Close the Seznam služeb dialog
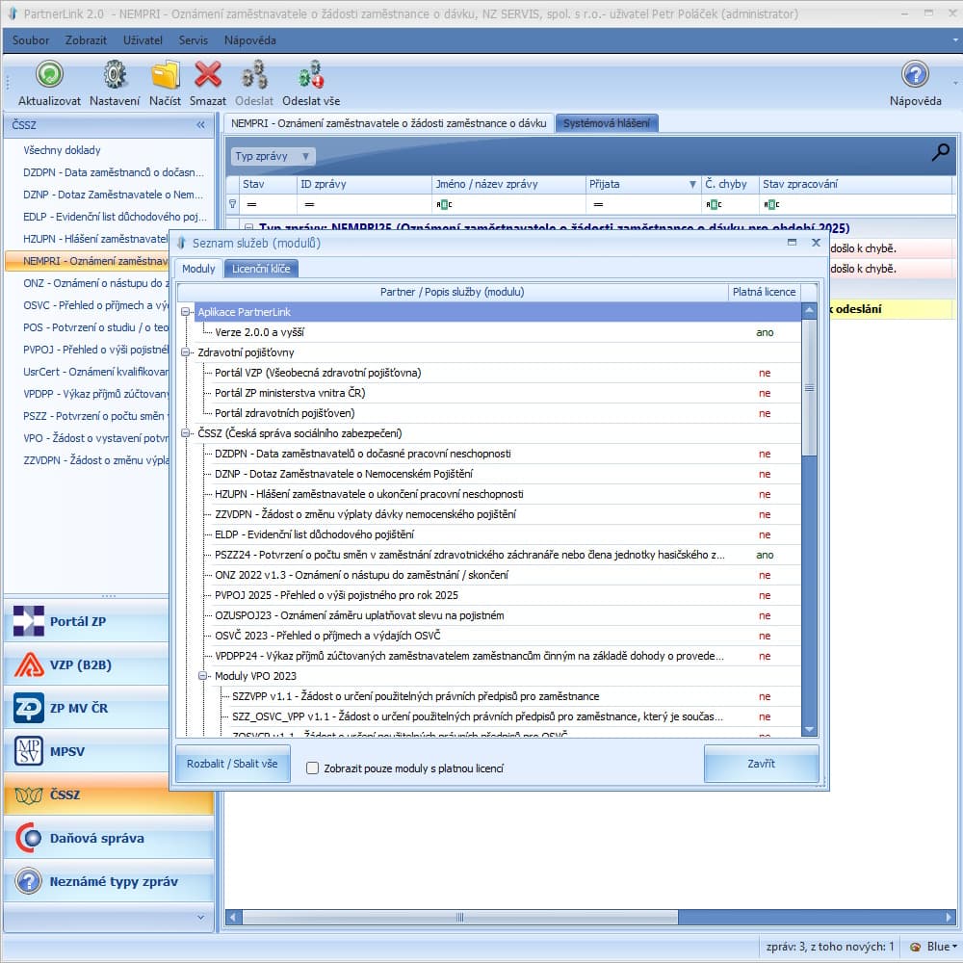The width and height of the screenshot is (963, 963). pos(817,243)
